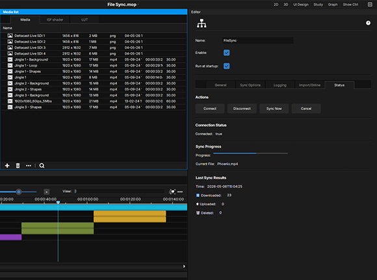This screenshot has height=280, width=377.
Task: Add new media with plus icon
Action: click(x=7, y=165)
